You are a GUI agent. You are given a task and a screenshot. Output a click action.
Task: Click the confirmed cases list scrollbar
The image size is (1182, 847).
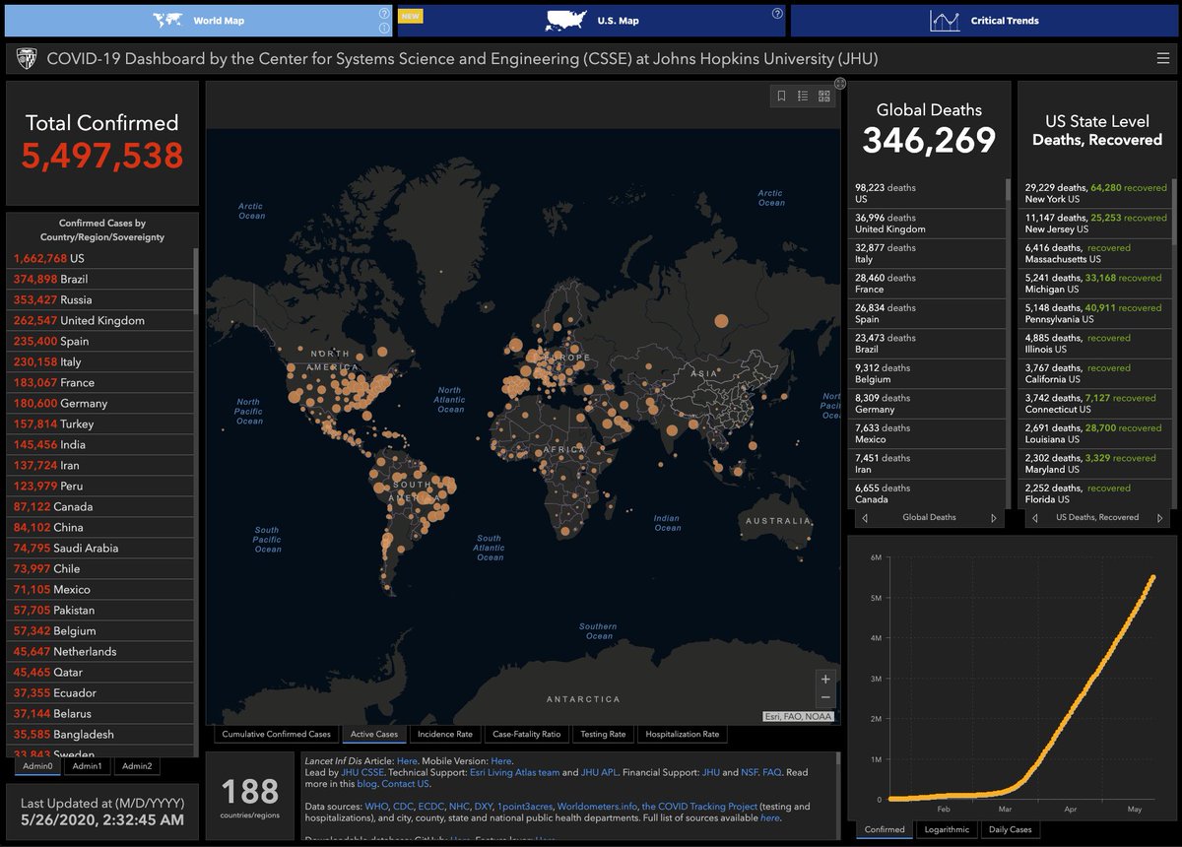pyautogui.click(x=195, y=281)
